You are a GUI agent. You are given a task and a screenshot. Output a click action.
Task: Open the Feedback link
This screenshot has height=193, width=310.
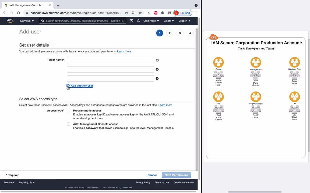9,183
